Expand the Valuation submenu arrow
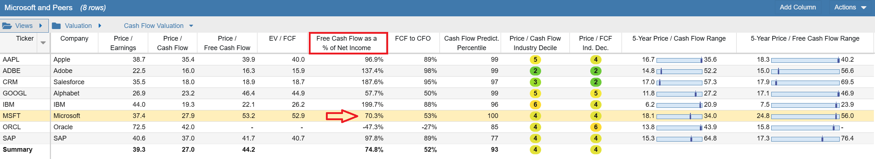The width and height of the screenshot is (875, 159). [100, 26]
